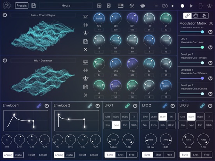Click Reset in Envelope 1
215x161 pixels.
tap(32, 155)
